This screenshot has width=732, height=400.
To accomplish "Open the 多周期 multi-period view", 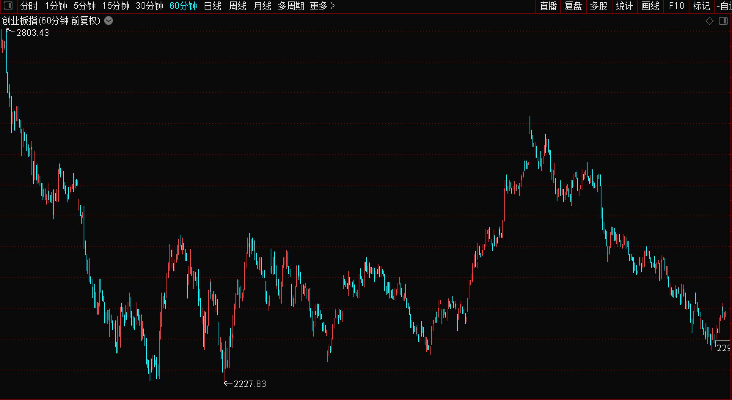I will [x=290, y=6].
